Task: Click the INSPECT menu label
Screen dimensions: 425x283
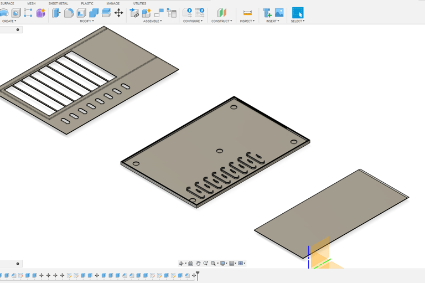Action: pyautogui.click(x=247, y=21)
